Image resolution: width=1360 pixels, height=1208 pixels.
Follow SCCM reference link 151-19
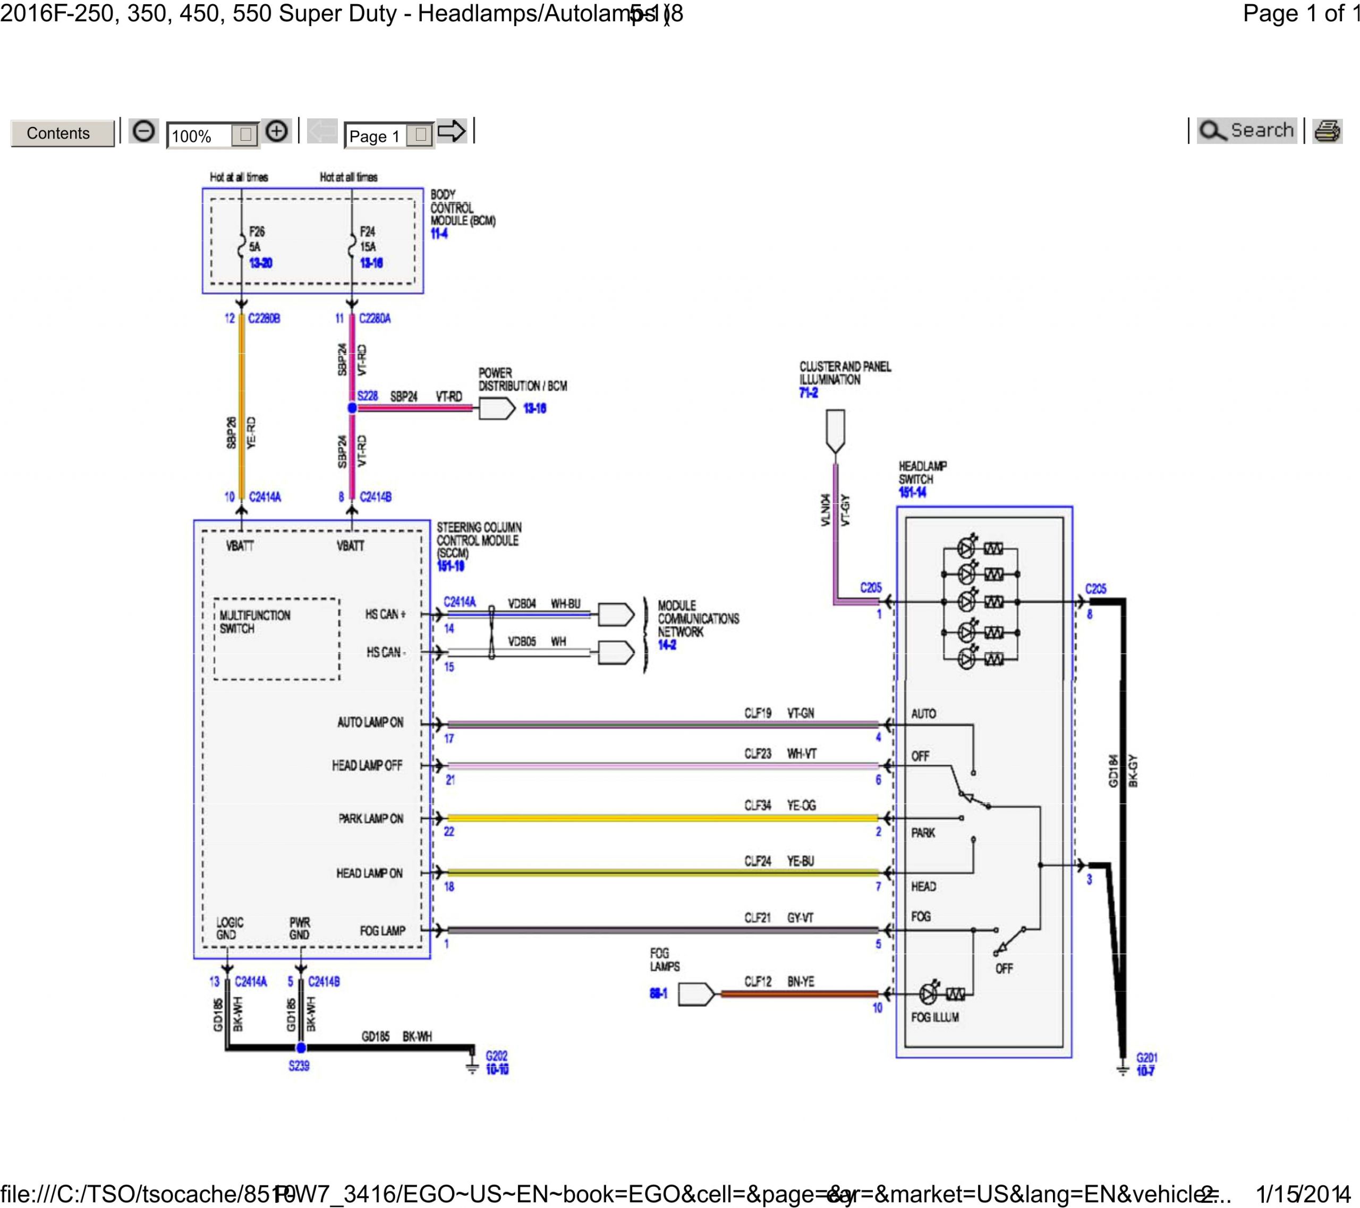450,566
